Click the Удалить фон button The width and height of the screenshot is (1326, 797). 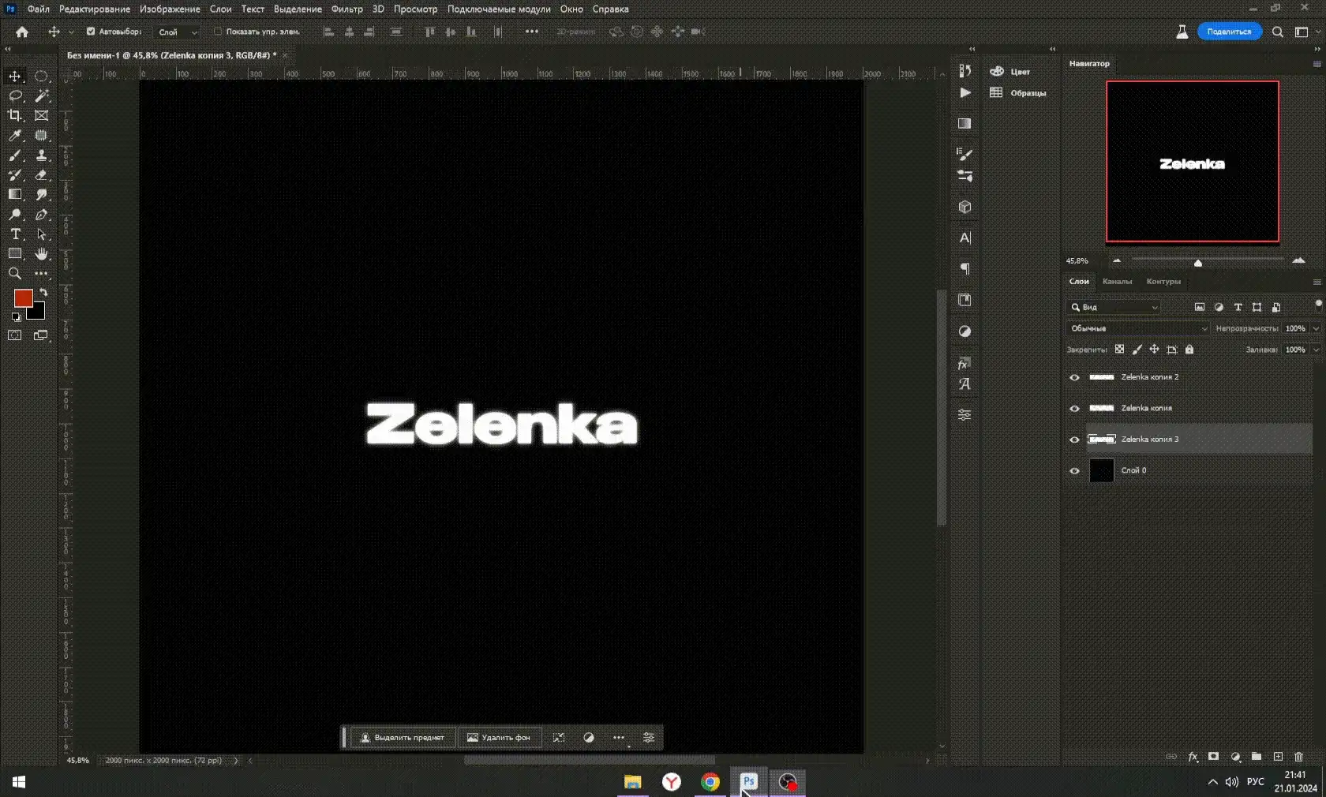(498, 738)
